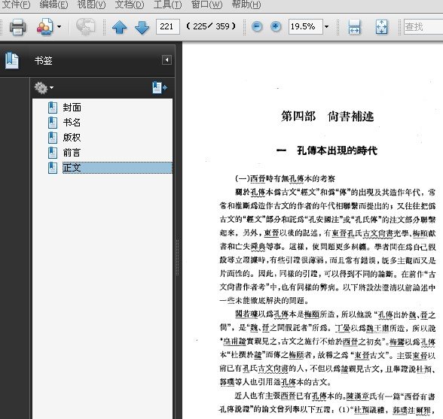Click the page count text 225/359
443x419 pixels.
point(211,26)
